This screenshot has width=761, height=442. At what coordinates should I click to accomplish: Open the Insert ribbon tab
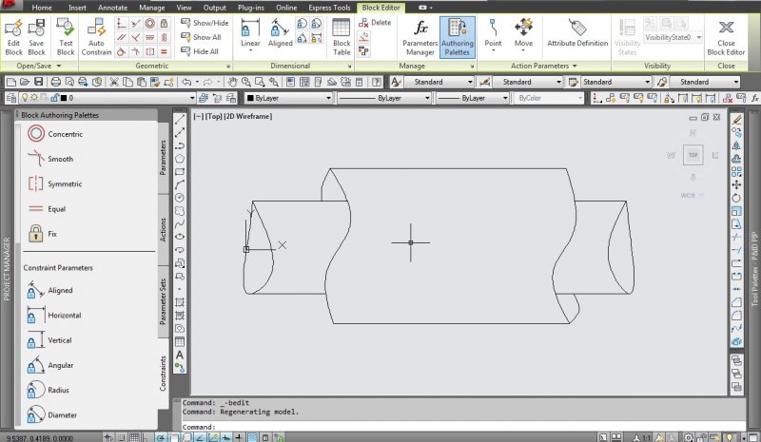coord(77,8)
